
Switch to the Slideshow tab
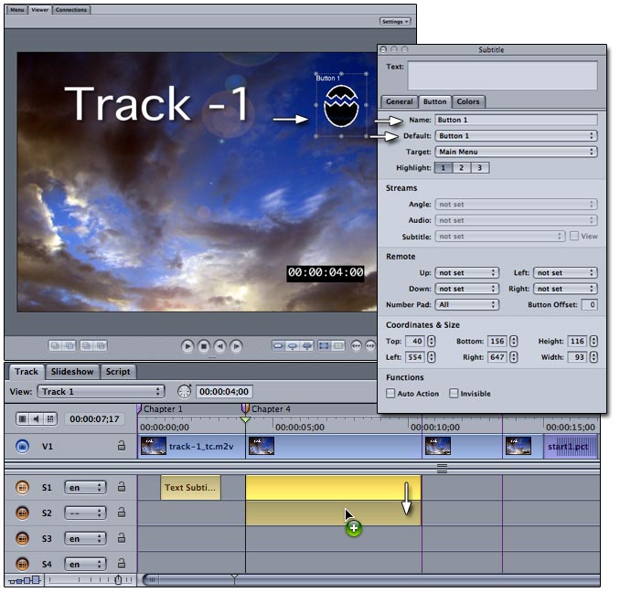point(72,372)
